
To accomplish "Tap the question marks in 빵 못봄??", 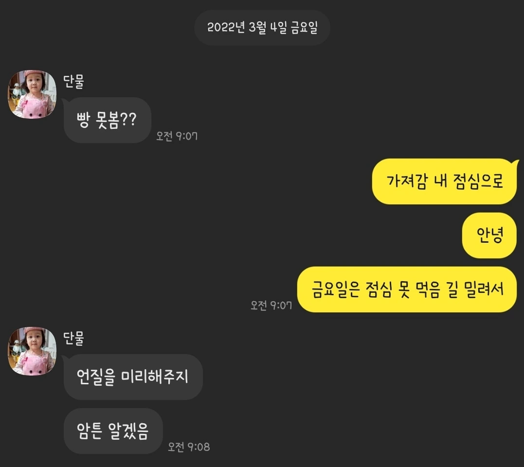I will point(127,120).
